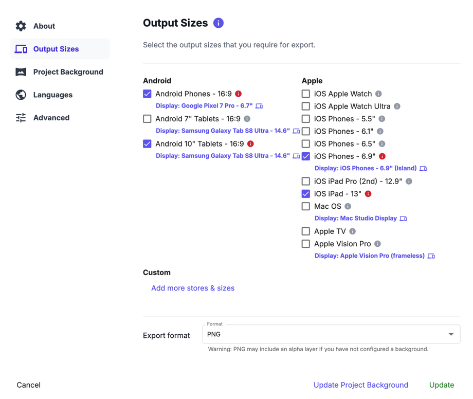Click red info icon beside iOS Phones 6.9"
The height and width of the screenshot is (399, 473).
383,156
